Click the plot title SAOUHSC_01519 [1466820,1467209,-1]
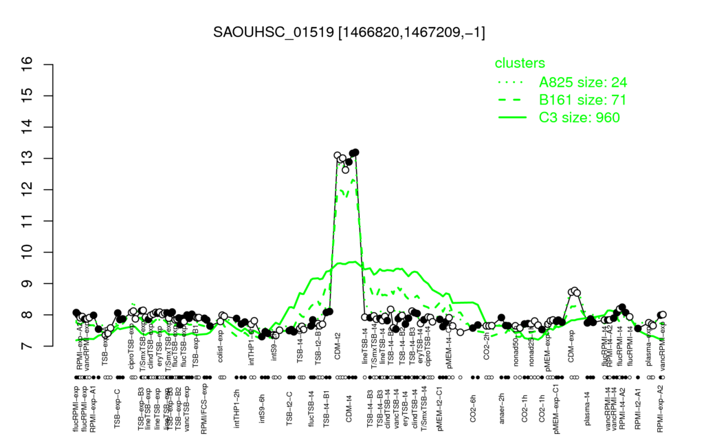This screenshot has height=440, width=704. pos(349,32)
